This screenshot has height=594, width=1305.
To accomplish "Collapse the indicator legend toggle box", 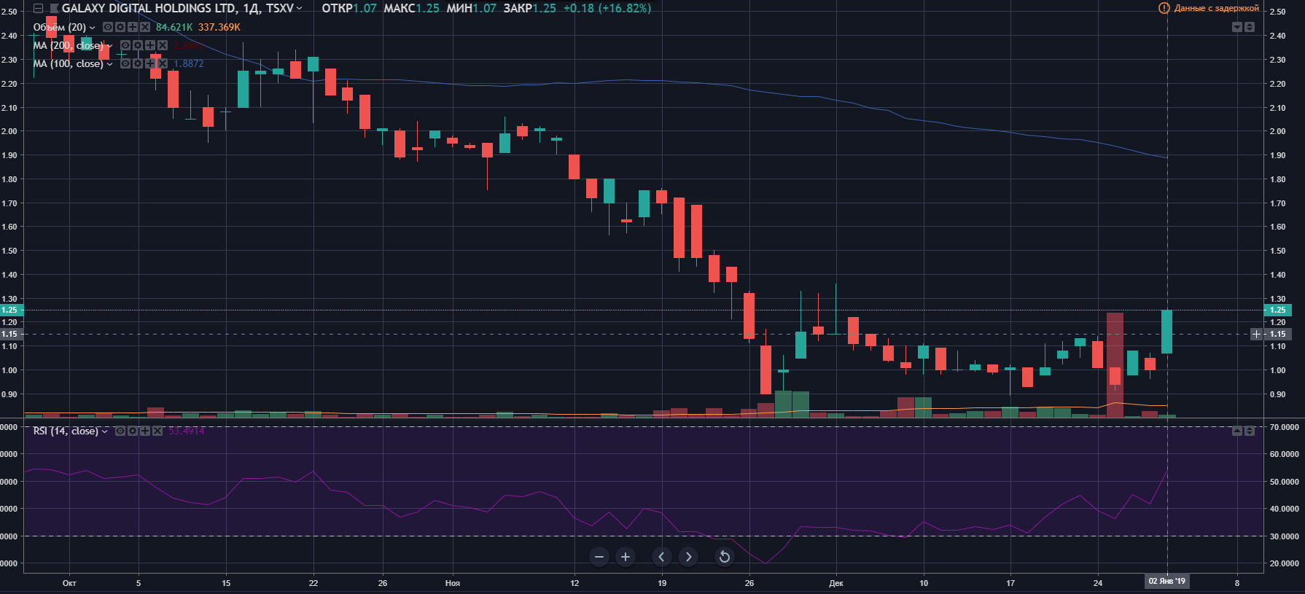I will [x=38, y=8].
